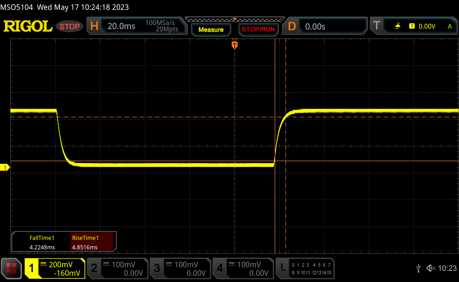Click the USB connection status icon
459x282 pixels.
click(x=418, y=268)
